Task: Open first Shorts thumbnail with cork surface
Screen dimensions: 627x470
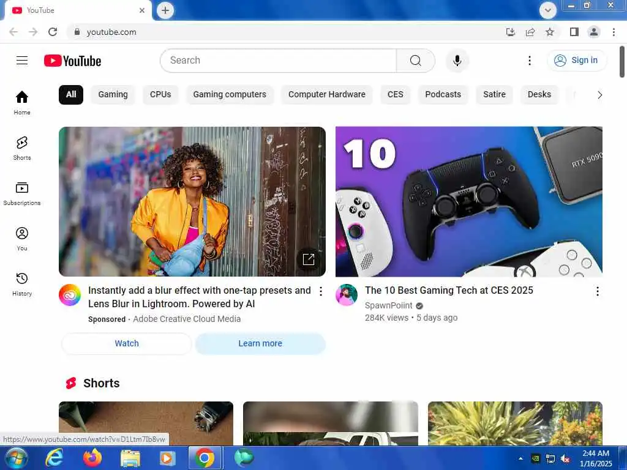Action: point(146,423)
